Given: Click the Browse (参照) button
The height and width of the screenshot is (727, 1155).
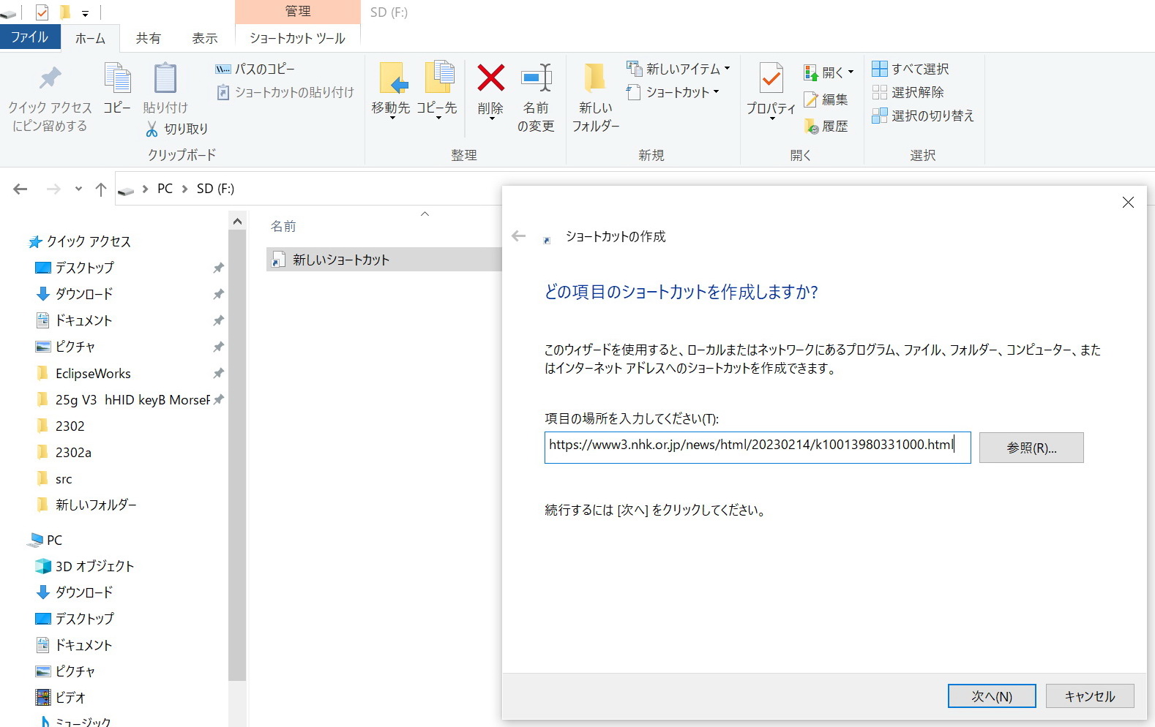Looking at the screenshot, I should pos(1031,448).
